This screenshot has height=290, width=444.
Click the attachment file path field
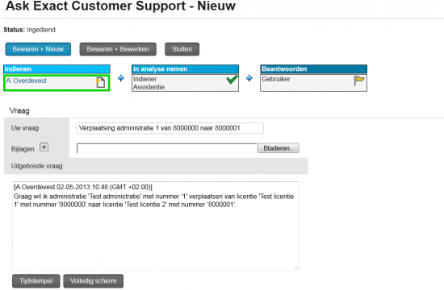tap(167, 148)
